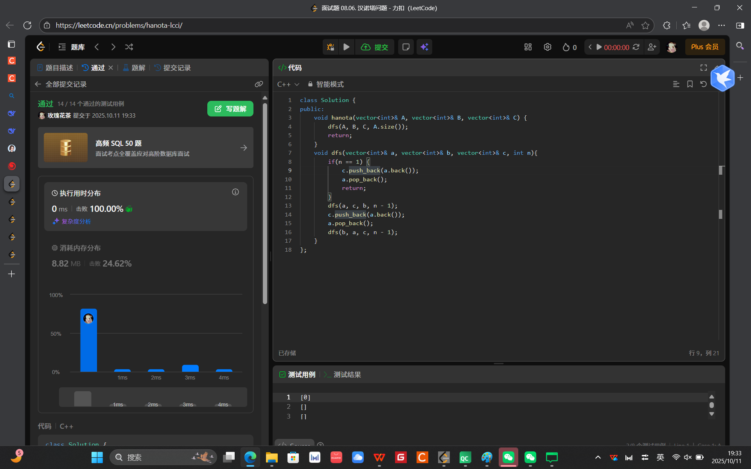The width and height of the screenshot is (751, 469).
Task: Click the gray runtime range slider handle
Action: pyautogui.click(x=83, y=398)
